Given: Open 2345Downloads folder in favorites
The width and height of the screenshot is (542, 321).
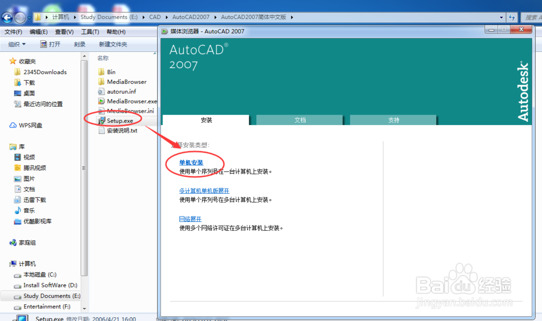Looking at the screenshot, I should (45, 72).
